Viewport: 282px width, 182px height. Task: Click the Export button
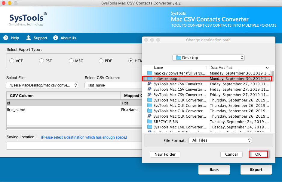point(256,169)
